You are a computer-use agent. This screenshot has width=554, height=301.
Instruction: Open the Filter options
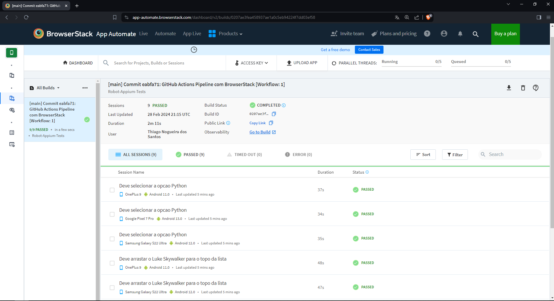(455, 155)
